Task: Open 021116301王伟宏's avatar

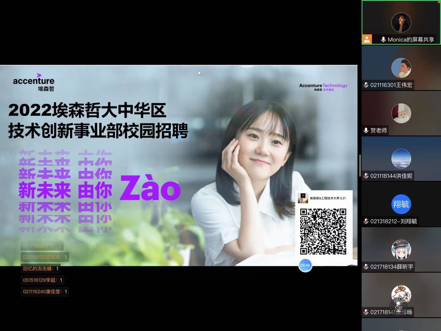Action: click(x=401, y=68)
